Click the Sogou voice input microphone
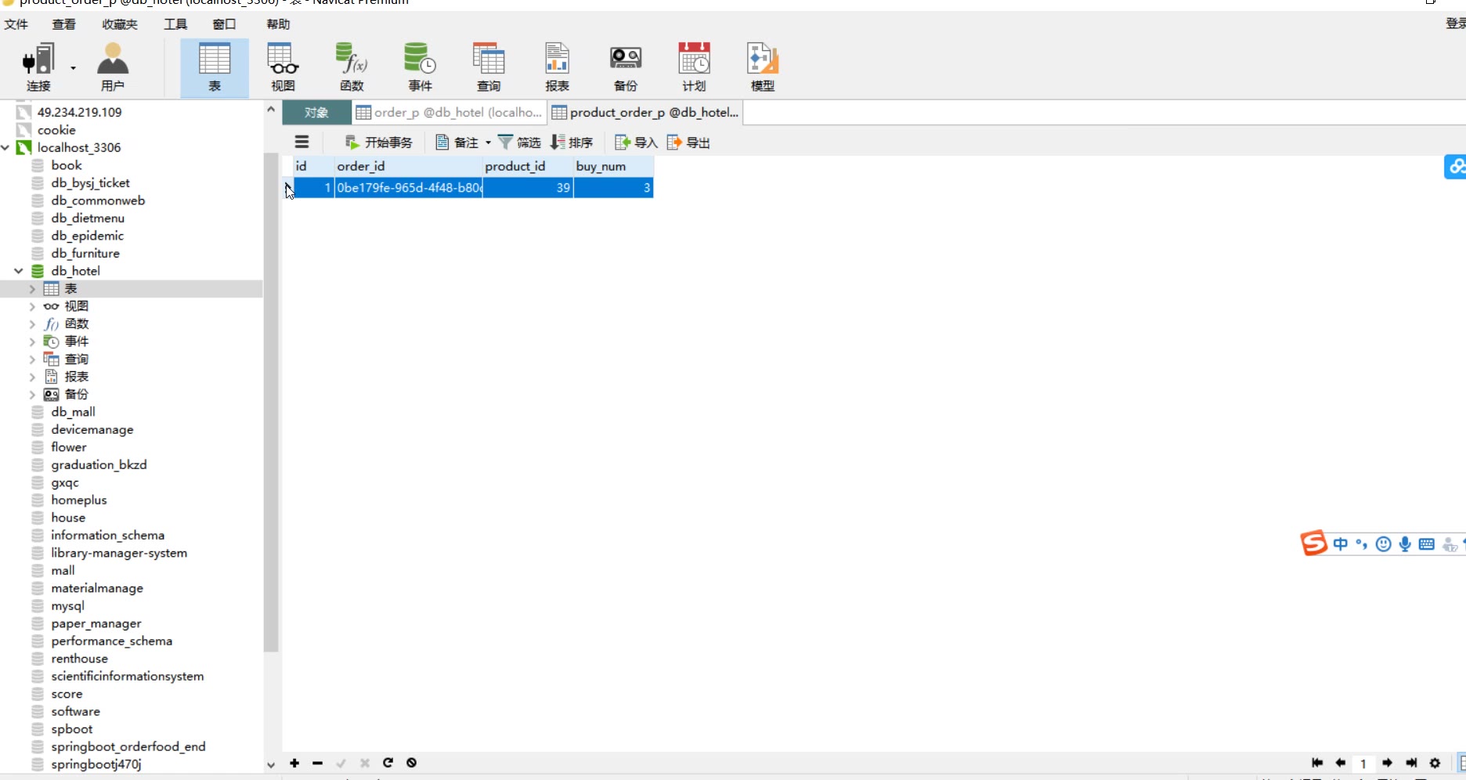This screenshot has width=1466, height=780. (1405, 543)
